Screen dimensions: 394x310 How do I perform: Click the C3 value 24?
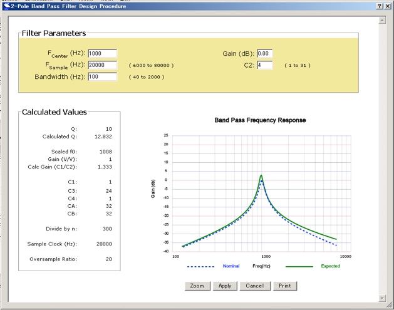pyautogui.click(x=108, y=191)
